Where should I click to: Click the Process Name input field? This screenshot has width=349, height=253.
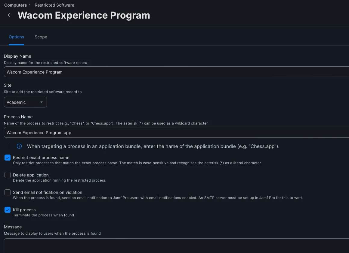(174, 133)
